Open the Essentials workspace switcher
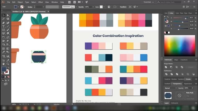Image resolution: width=198 pixels, height=111 pixels. [x=148, y=2]
